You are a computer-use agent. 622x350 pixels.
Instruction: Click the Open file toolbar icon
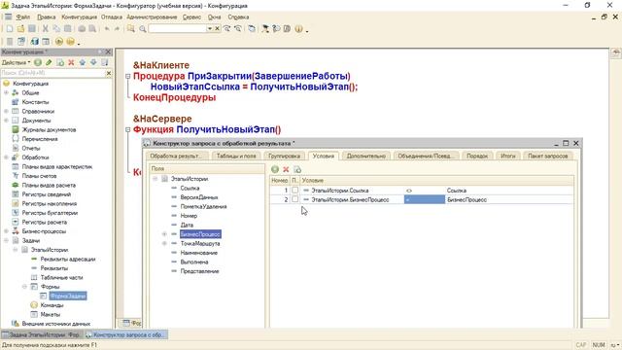click(20, 28)
